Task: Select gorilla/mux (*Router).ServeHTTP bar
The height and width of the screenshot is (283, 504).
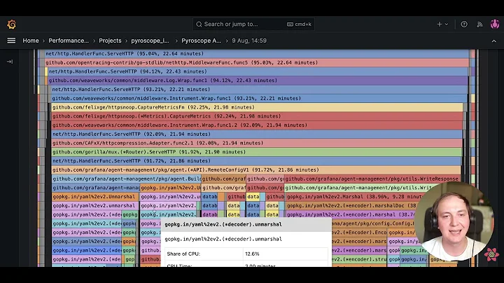Action: coord(256,152)
